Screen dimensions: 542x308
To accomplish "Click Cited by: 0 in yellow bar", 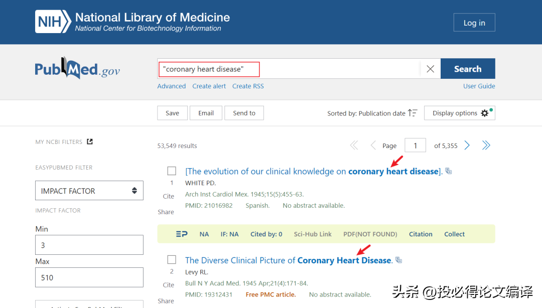I will 266,234.
